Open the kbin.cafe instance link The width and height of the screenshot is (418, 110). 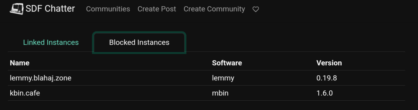point(25,93)
